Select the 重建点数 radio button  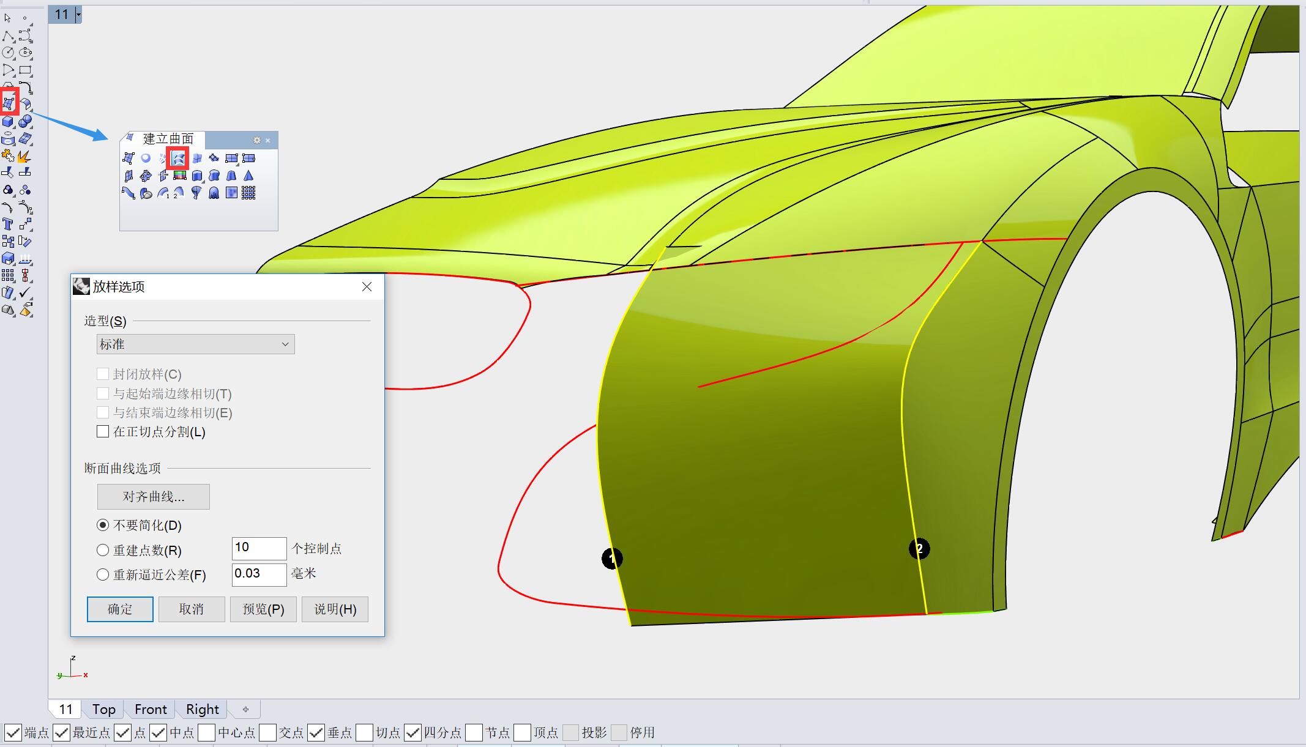[103, 550]
